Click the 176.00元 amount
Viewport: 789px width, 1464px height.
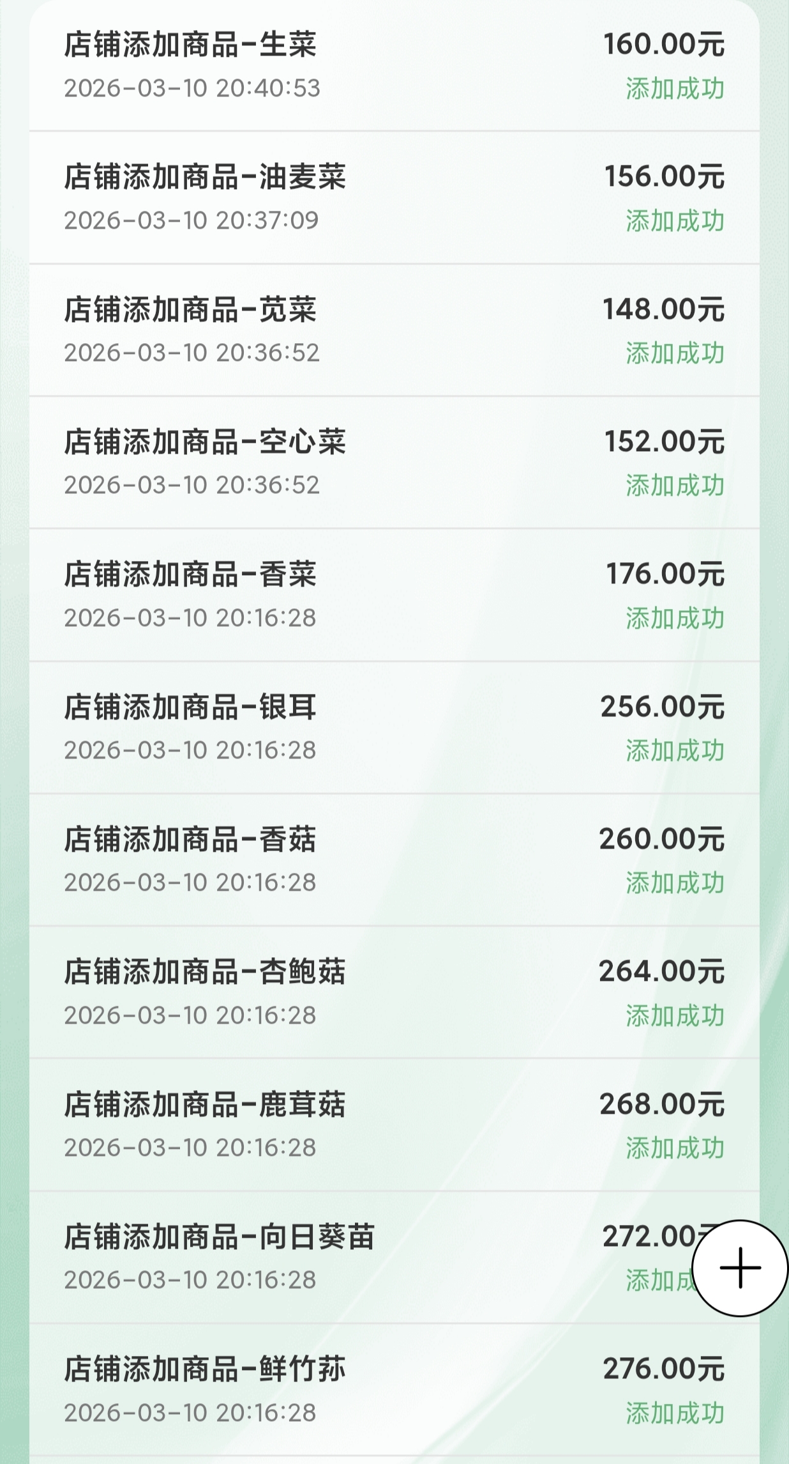point(665,574)
